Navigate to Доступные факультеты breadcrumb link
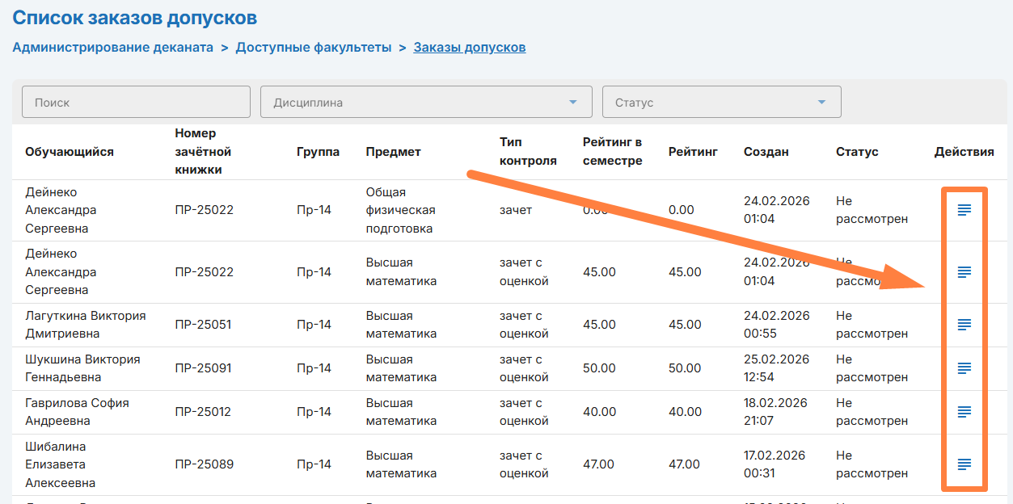This screenshot has height=504, width=1013. tap(314, 48)
